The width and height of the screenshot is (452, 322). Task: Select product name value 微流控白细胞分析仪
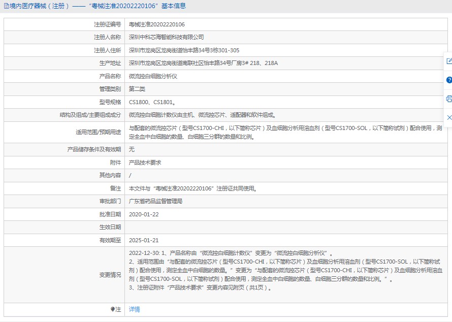(153, 76)
